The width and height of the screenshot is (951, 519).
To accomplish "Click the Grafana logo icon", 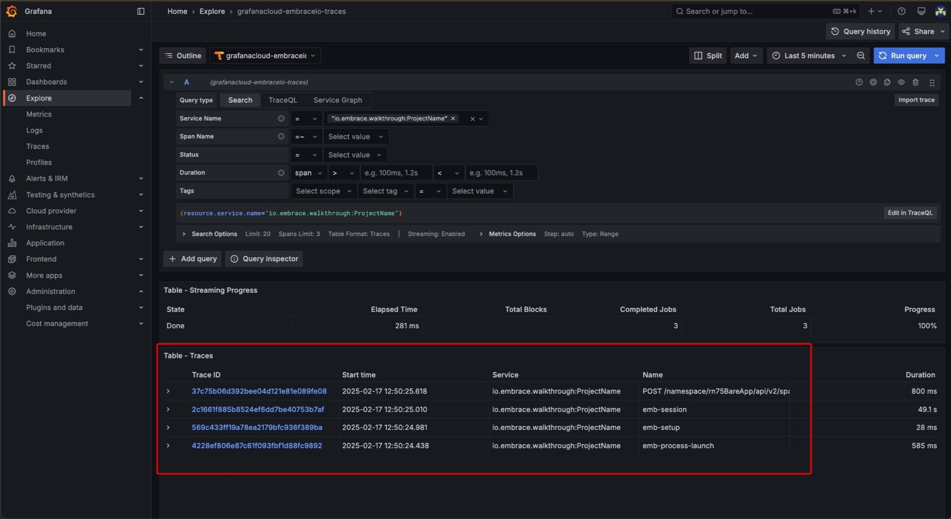I will (x=12, y=11).
